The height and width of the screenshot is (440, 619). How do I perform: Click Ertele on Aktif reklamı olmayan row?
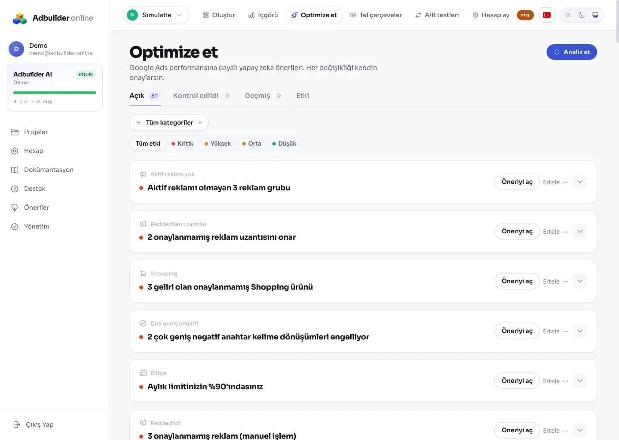point(551,182)
